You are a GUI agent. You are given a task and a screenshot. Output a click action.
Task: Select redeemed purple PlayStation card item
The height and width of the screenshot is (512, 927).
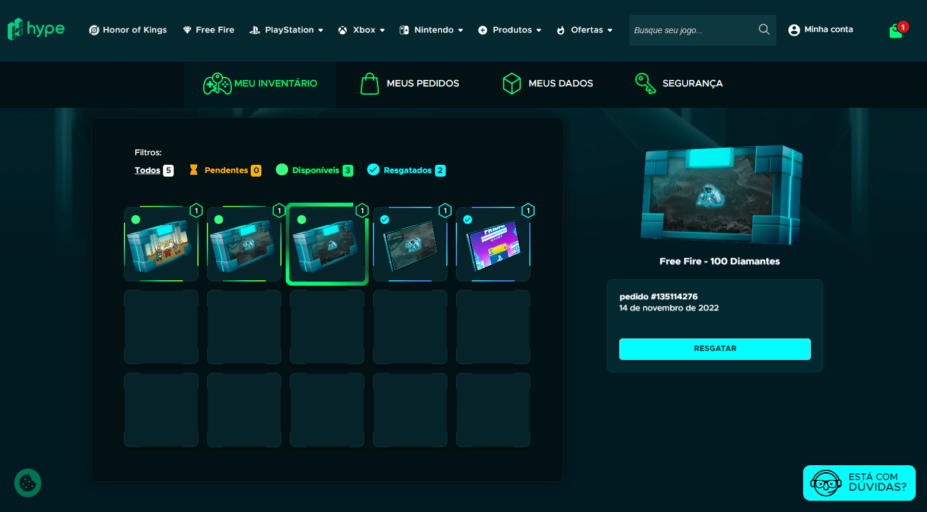(x=493, y=244)
